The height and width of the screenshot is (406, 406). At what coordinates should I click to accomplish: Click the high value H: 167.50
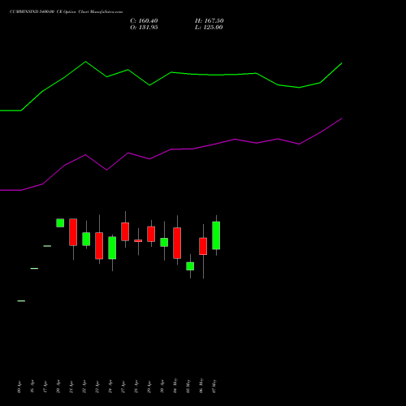(209, 21)
